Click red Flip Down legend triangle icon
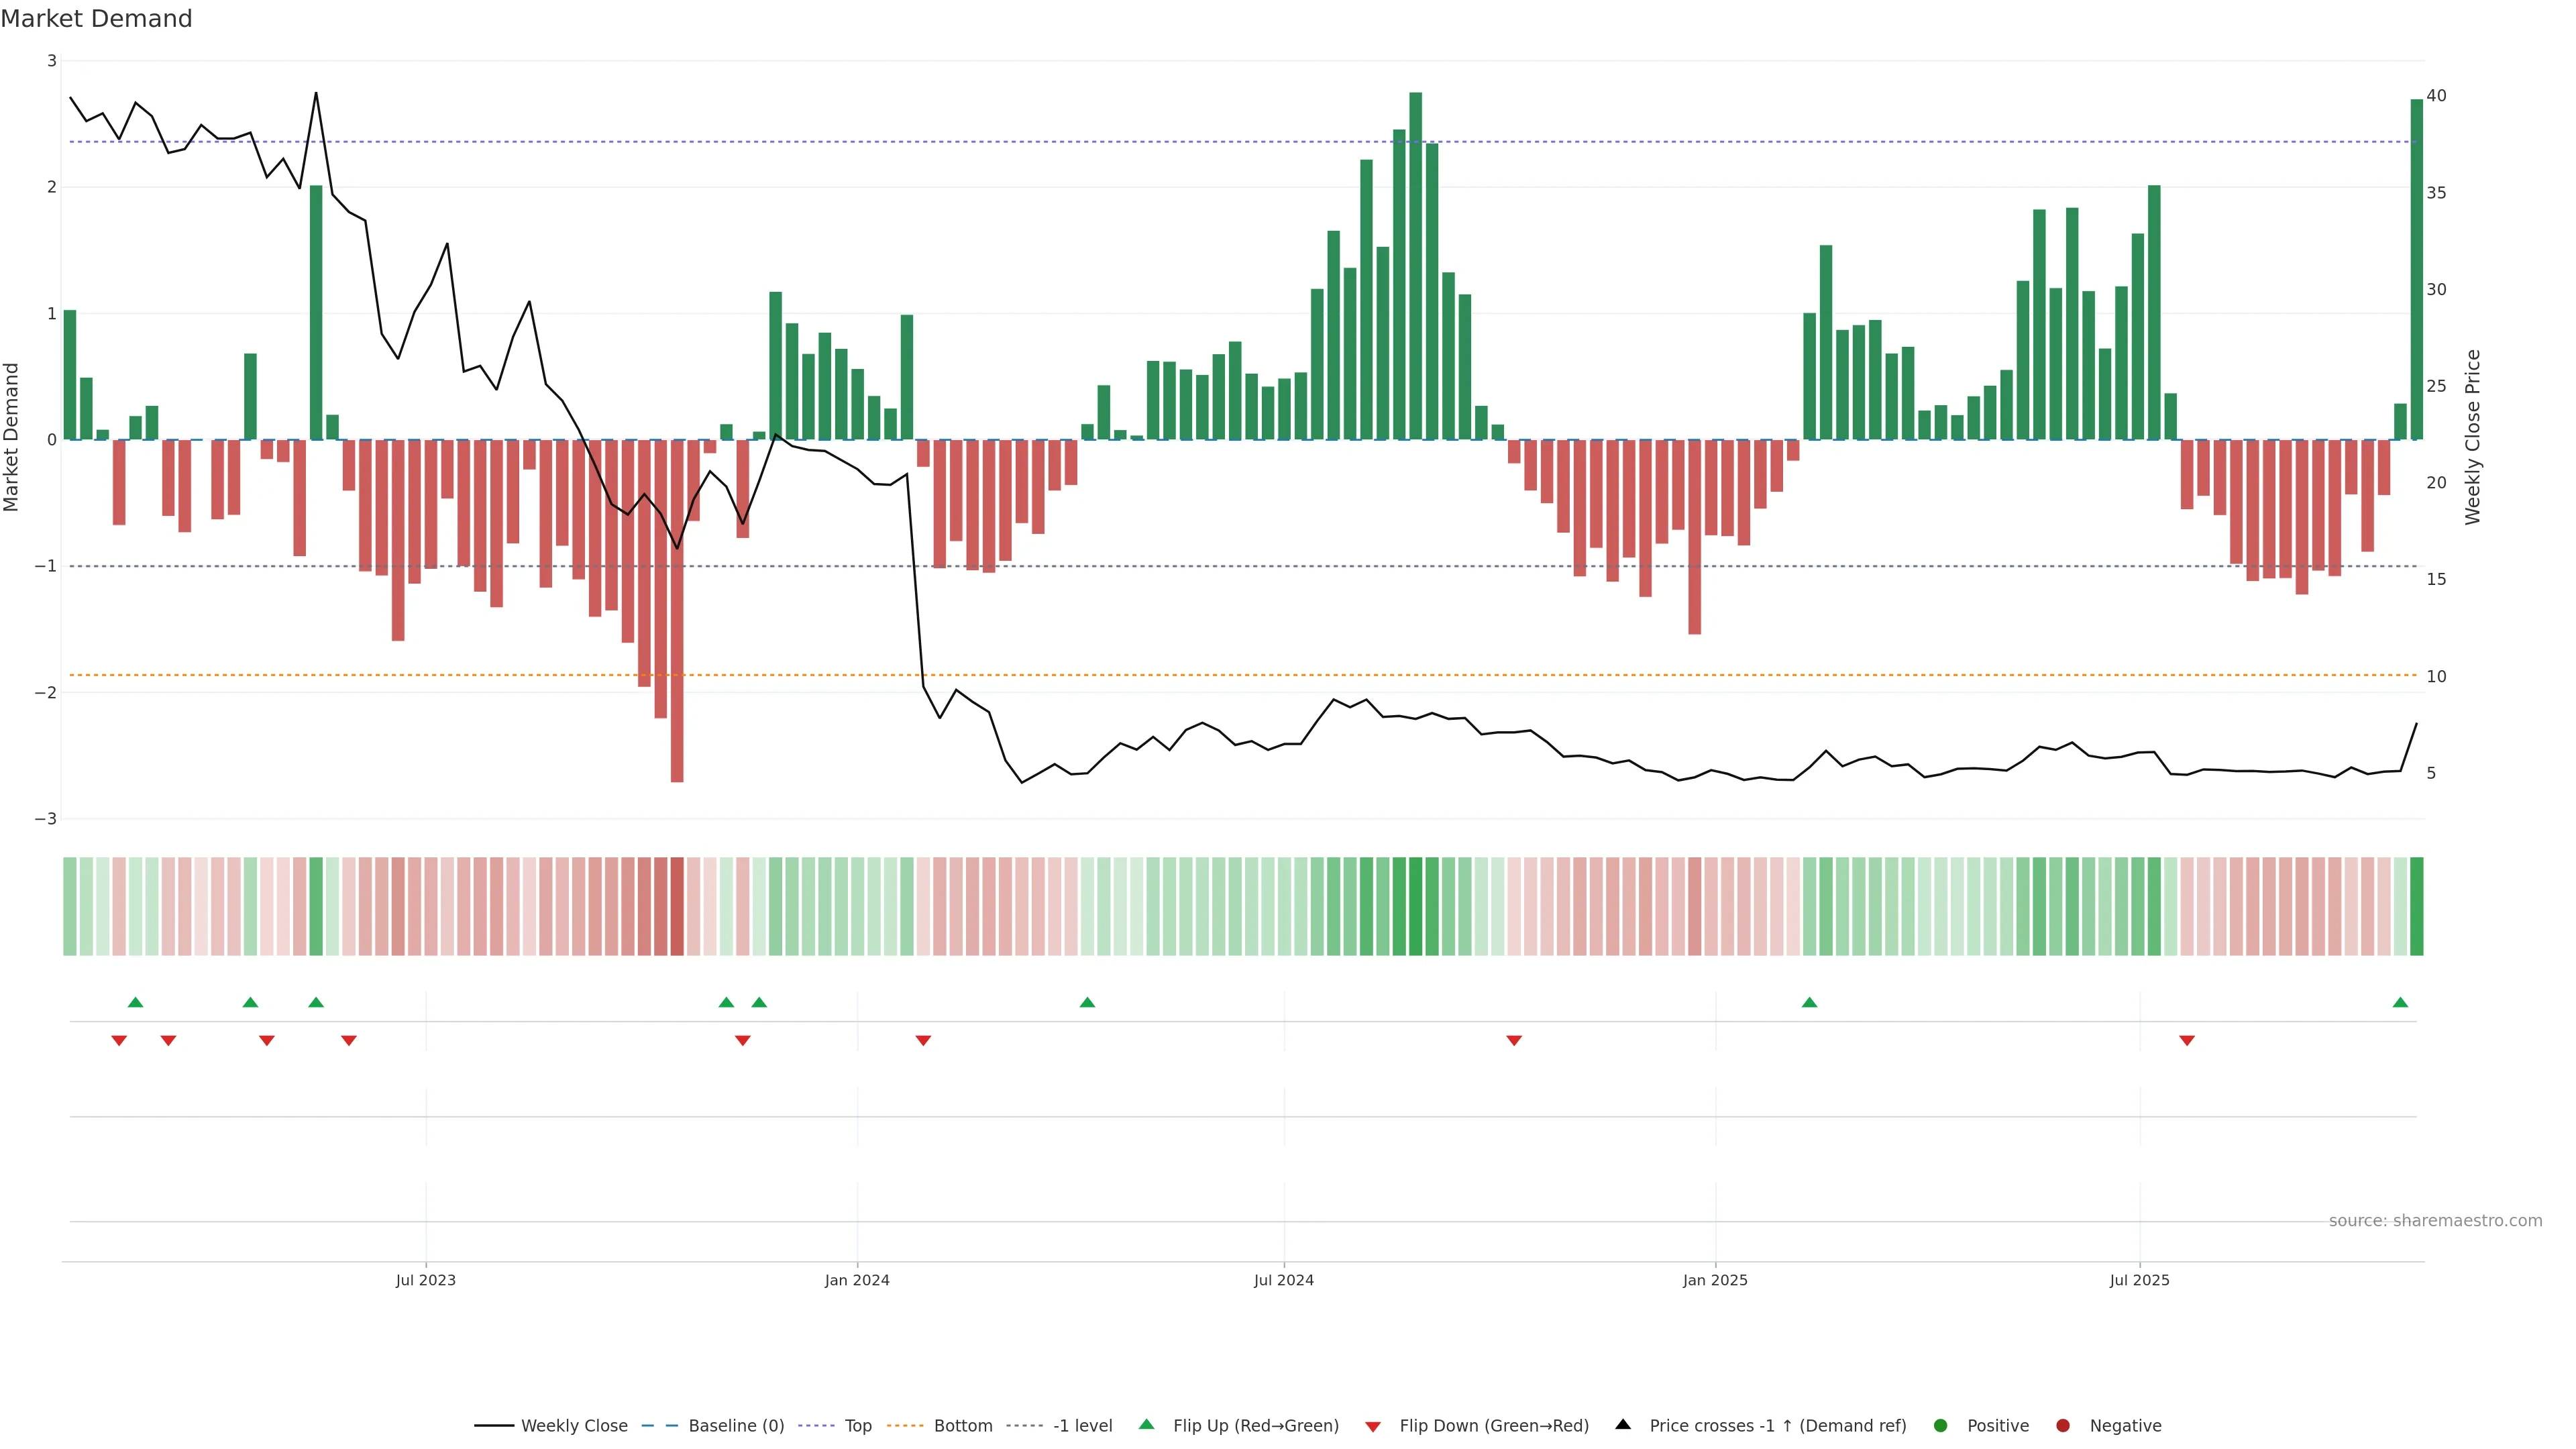The height and width of the screenshot is (1449, 2576). (1373, 1426)
